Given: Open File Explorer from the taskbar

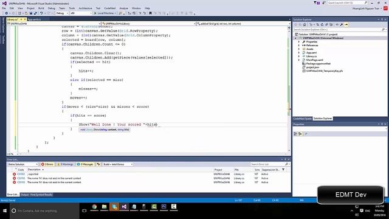Looking at the screenshot, I should 104,207.
